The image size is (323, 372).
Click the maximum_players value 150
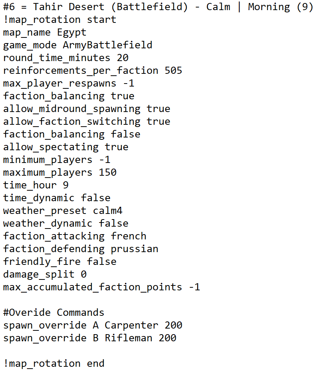pyautogui.click(x=108, y=172)
